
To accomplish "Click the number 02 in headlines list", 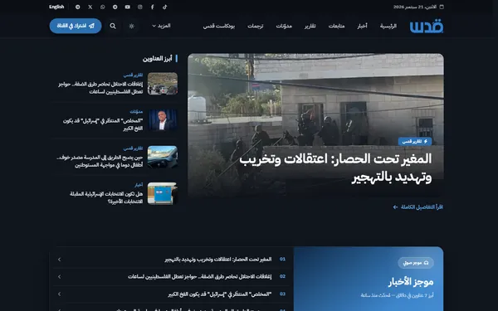I will tap(282, 276).
